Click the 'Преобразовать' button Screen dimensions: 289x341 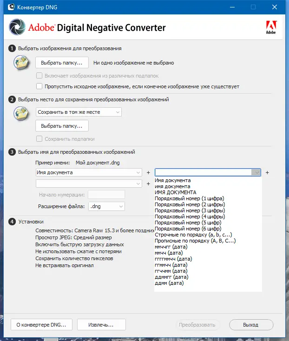point(197,325)
